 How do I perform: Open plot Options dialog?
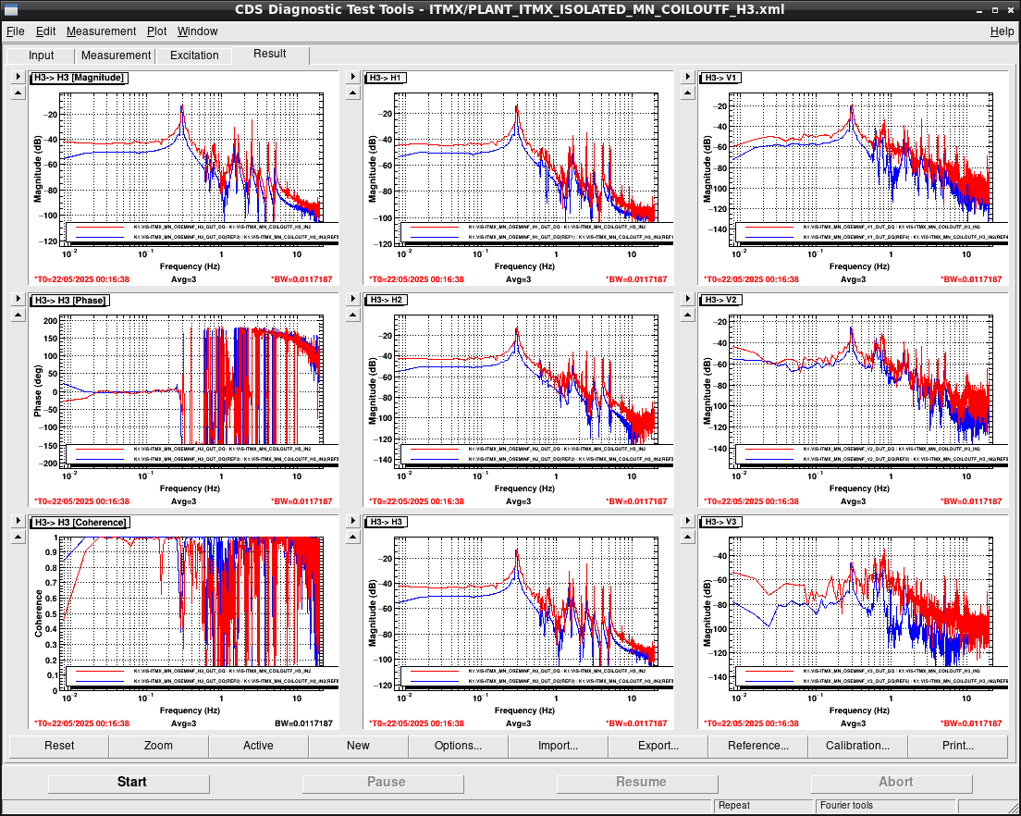pyautogui.click(x=459, y=746)
